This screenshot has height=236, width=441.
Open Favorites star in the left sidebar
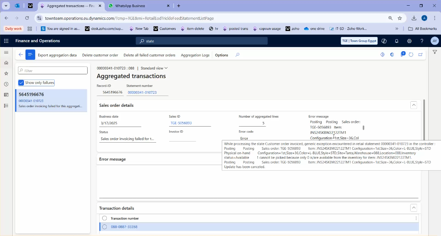click(x=6, y=74)
